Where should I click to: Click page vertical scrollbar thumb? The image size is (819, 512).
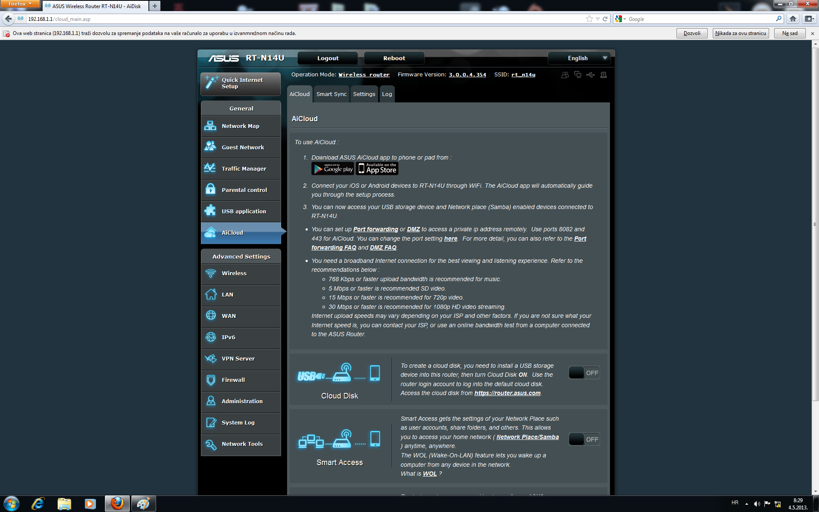click(x=815, y=224)
